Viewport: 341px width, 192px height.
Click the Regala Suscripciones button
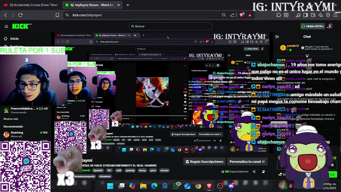[x=204, y=162]
